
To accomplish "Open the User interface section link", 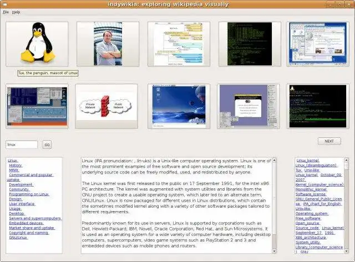I will pos(22,204).
